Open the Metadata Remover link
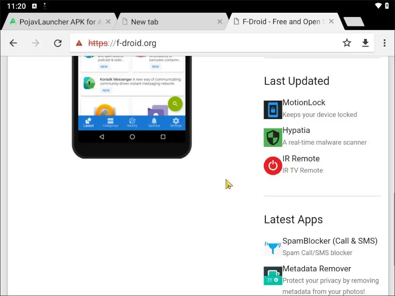Screen dimensions: 395x296 (317, 269)
